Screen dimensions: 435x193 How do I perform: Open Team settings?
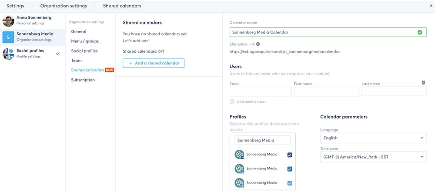click(76, 60)
